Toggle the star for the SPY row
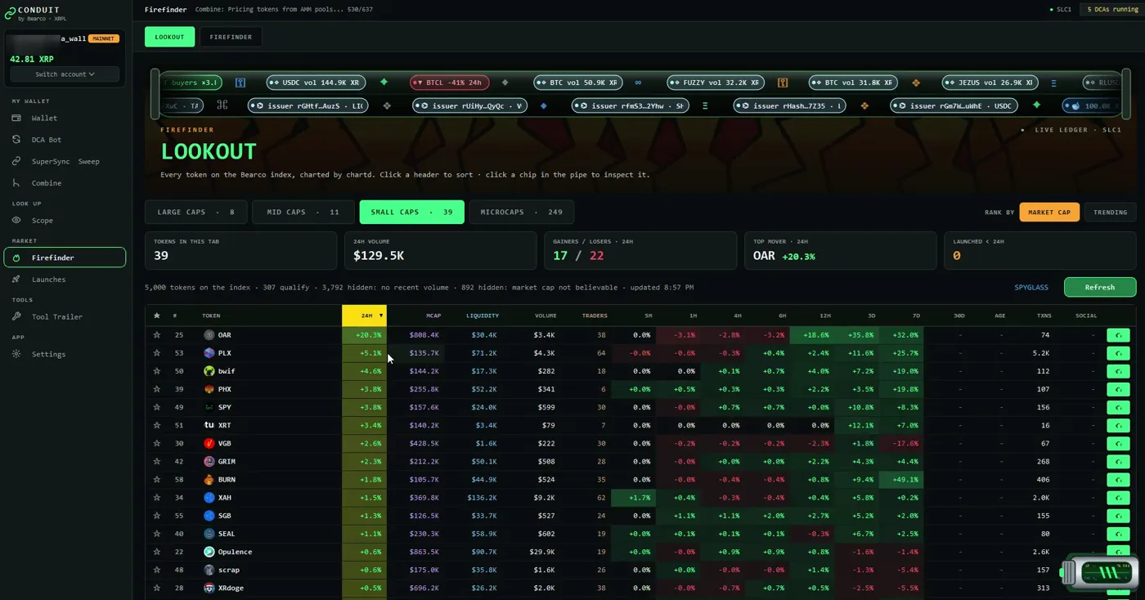This screenshot has height=600, width=1145. [156, 407]
